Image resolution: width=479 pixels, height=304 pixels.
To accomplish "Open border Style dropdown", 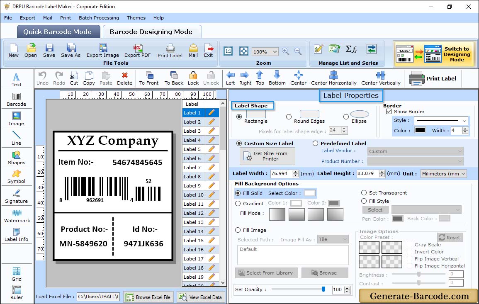I will pyautogui.click(x=464, y=121).
